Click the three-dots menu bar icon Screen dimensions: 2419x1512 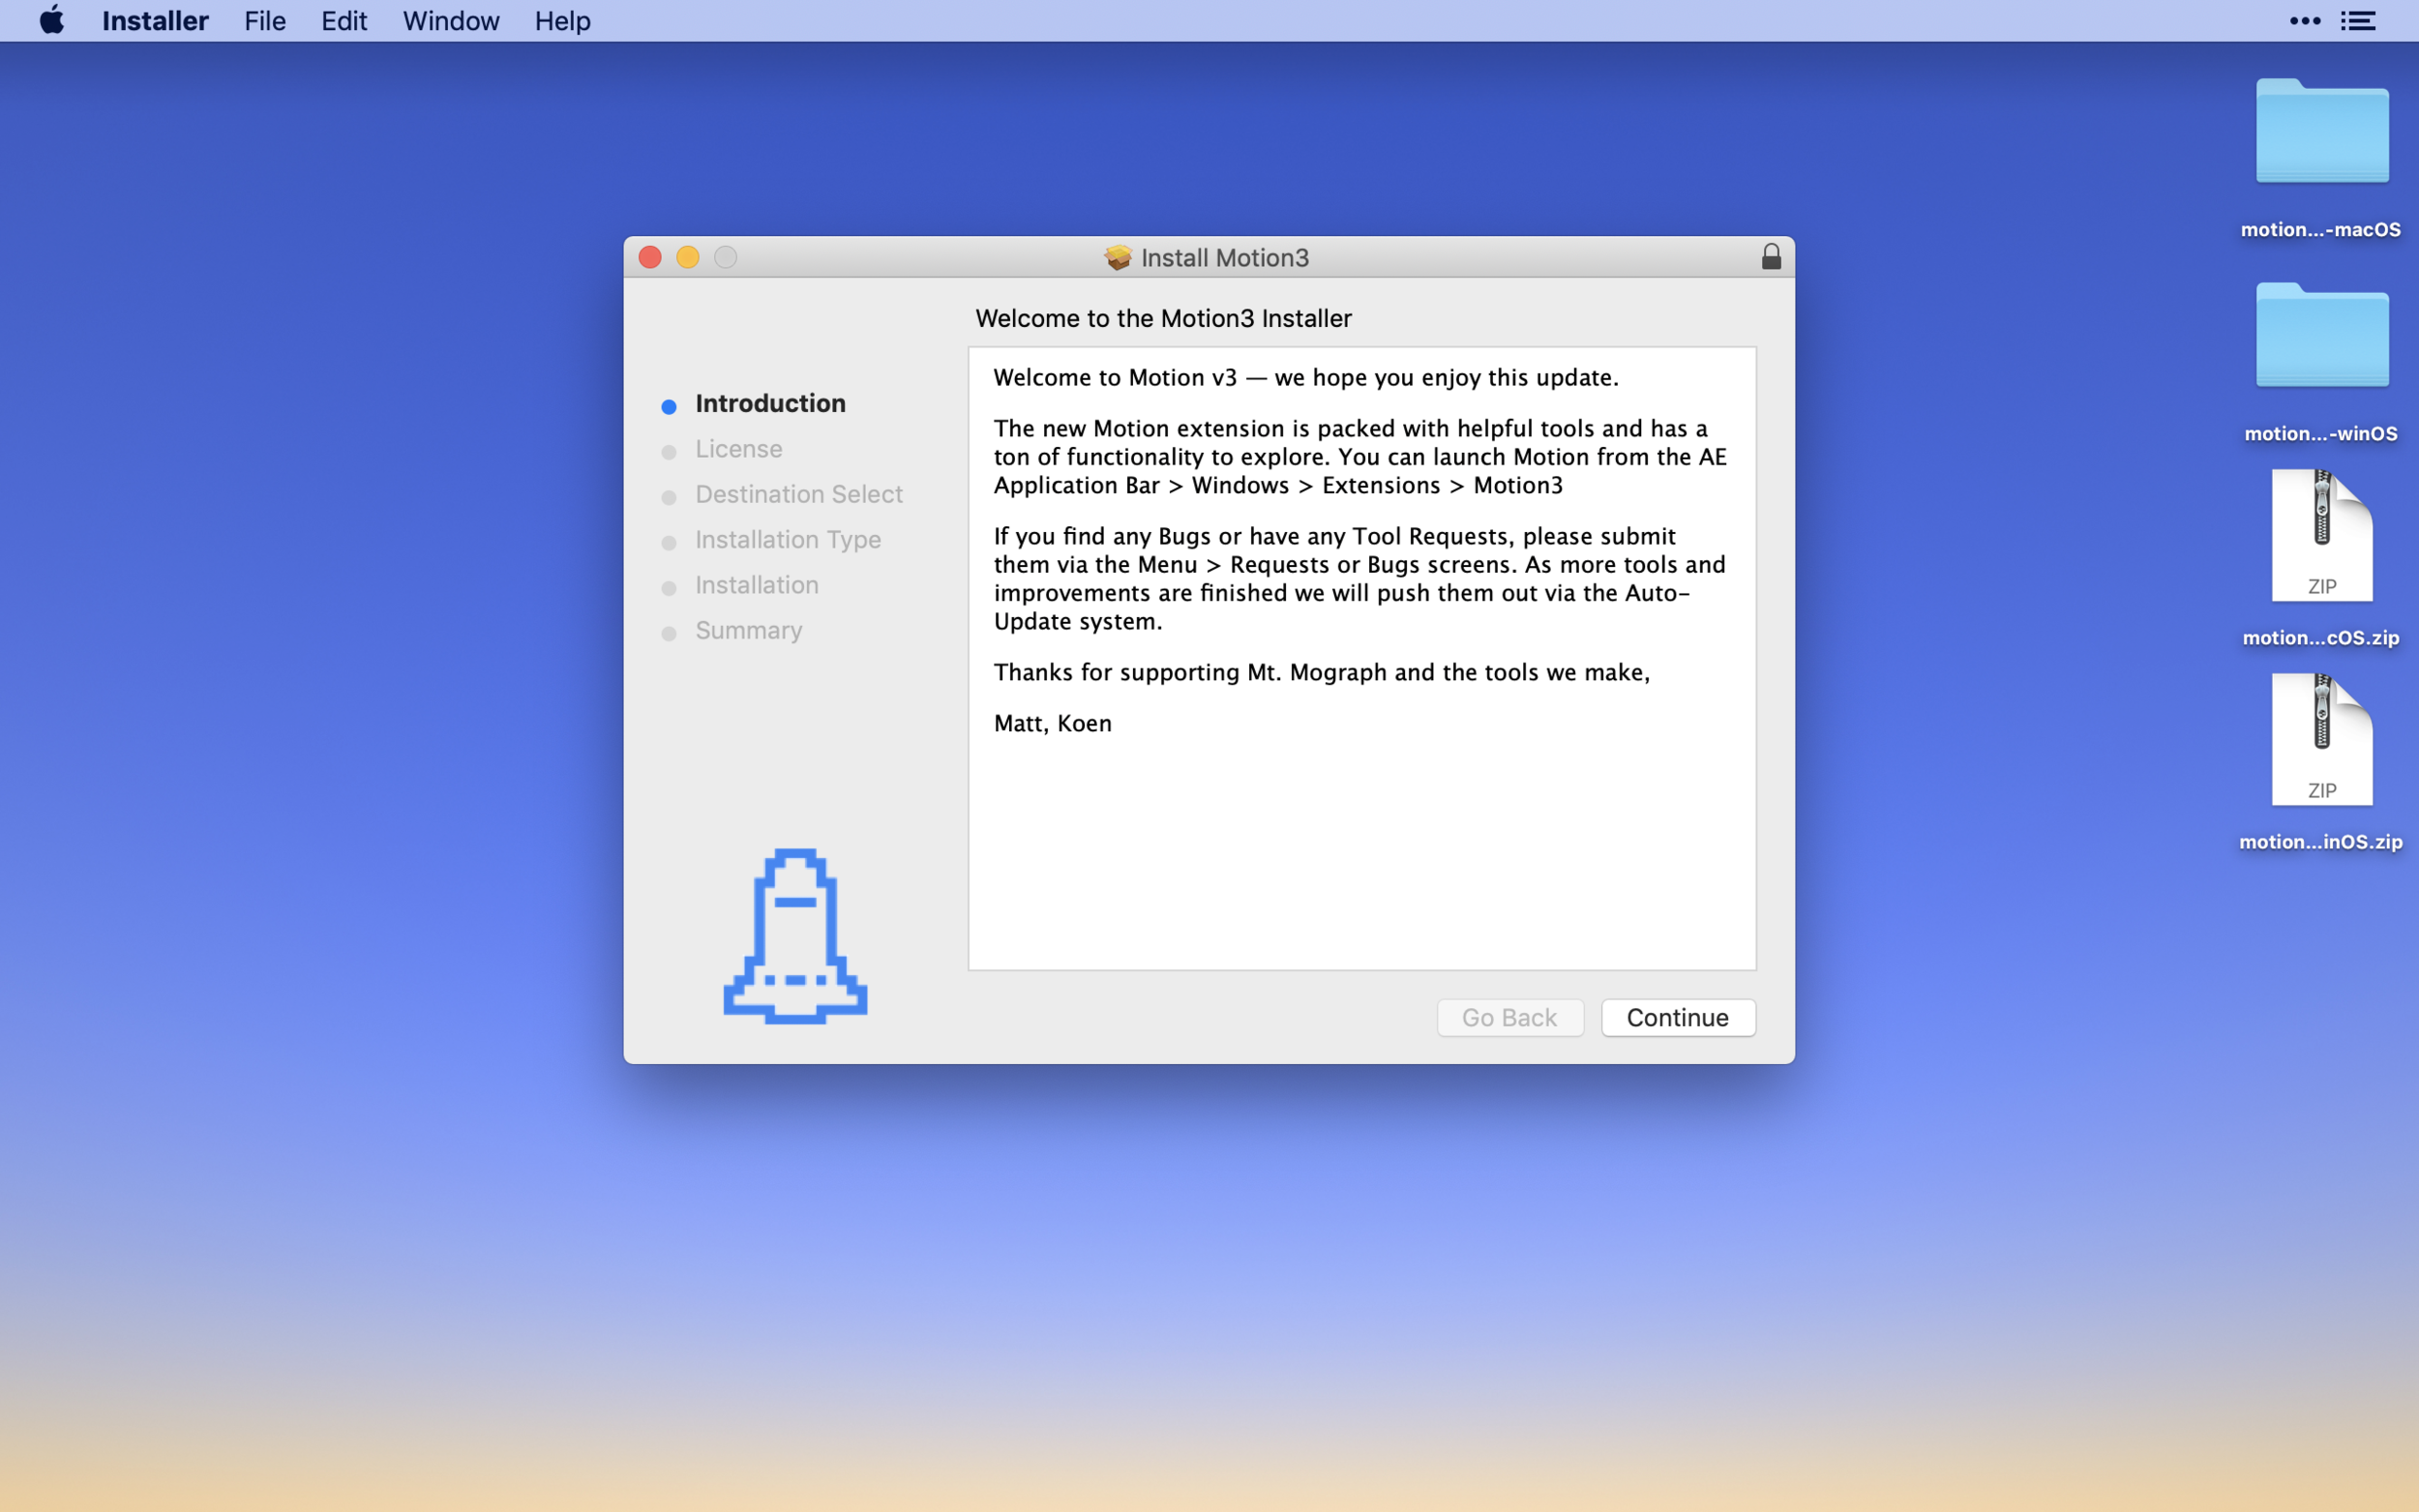[2305, 21]
